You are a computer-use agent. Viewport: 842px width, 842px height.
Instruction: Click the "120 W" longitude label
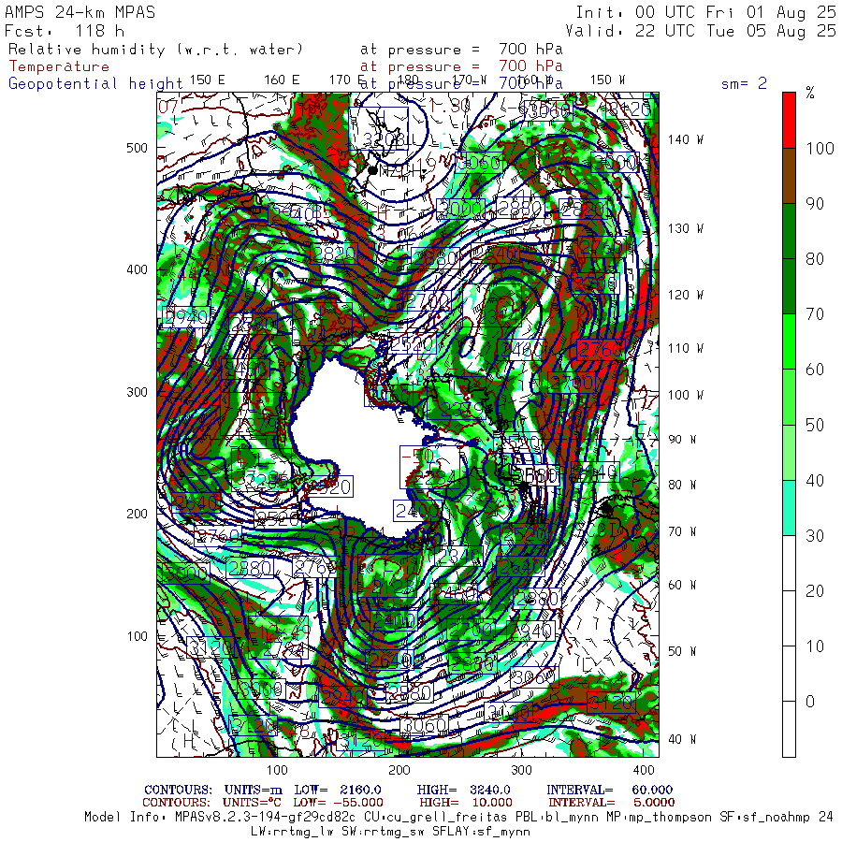click(x=686, y=295)
